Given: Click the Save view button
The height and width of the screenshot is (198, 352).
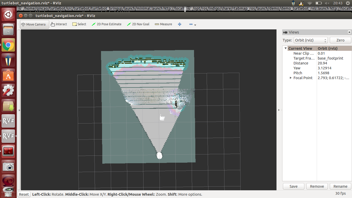Looking at the screenshot, I should click(x=294, y=186).
